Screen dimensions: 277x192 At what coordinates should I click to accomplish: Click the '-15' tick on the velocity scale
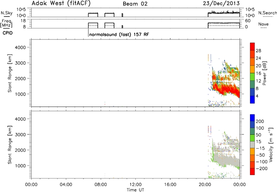click(x=260, y=148)
